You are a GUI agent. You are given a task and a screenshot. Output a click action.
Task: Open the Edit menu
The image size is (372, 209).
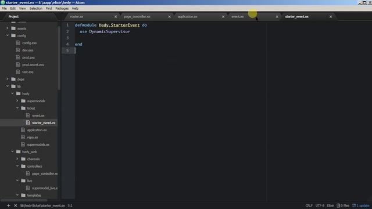13,8
